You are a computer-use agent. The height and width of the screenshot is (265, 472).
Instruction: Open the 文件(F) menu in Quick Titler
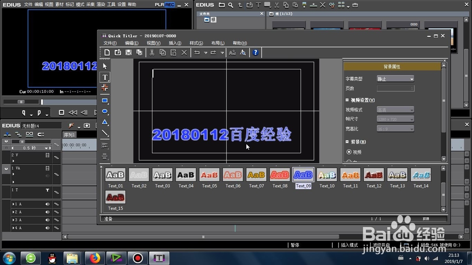coord(110,43)
